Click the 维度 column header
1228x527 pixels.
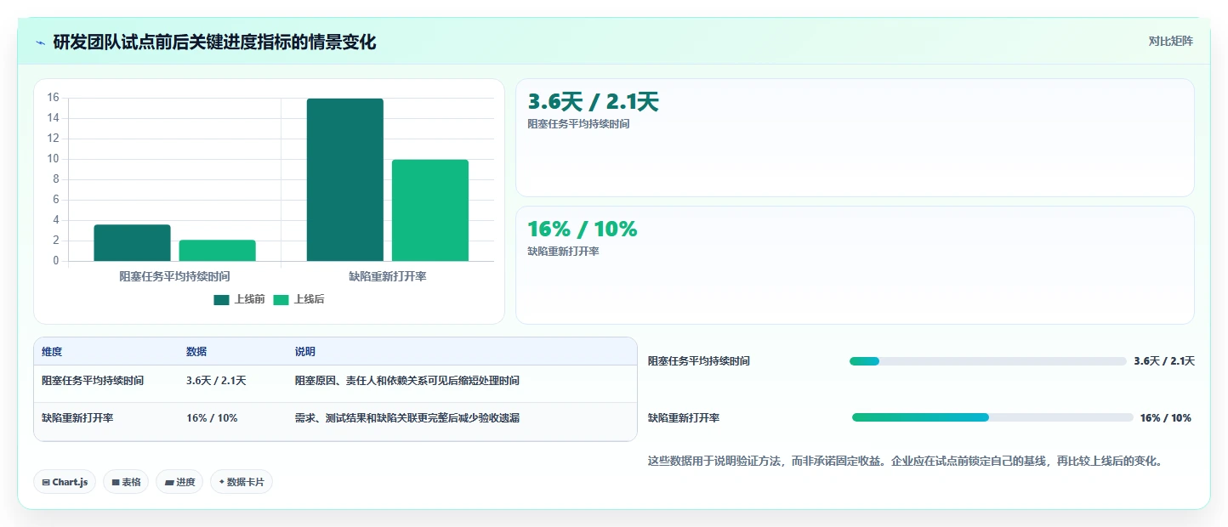pyautogui.click(x=52, y=352)
